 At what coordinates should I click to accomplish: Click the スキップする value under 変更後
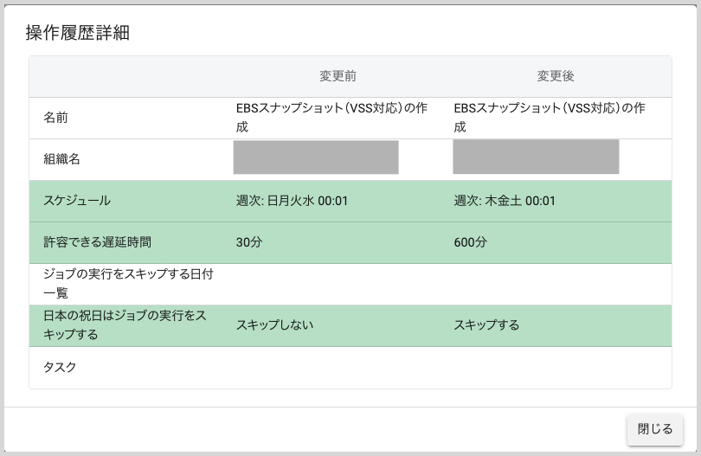[486, 325]
